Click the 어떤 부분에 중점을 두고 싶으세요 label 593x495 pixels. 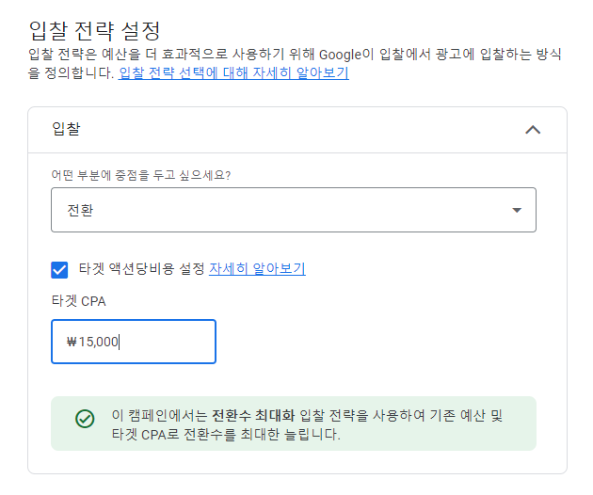point(141,175)
